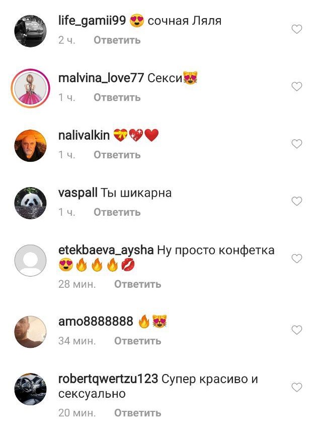Reply to malvina_love77 using Ответить
319x429 pixels.
pos(117,97)
